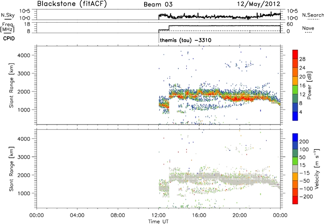Pick the grey segment of the Velocity colorbar

295,169
